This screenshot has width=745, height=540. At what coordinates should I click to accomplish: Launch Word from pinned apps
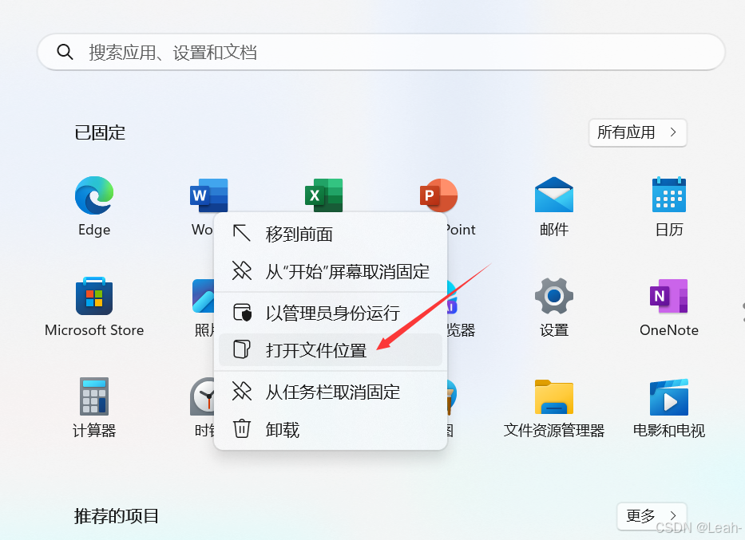point(208,195)
